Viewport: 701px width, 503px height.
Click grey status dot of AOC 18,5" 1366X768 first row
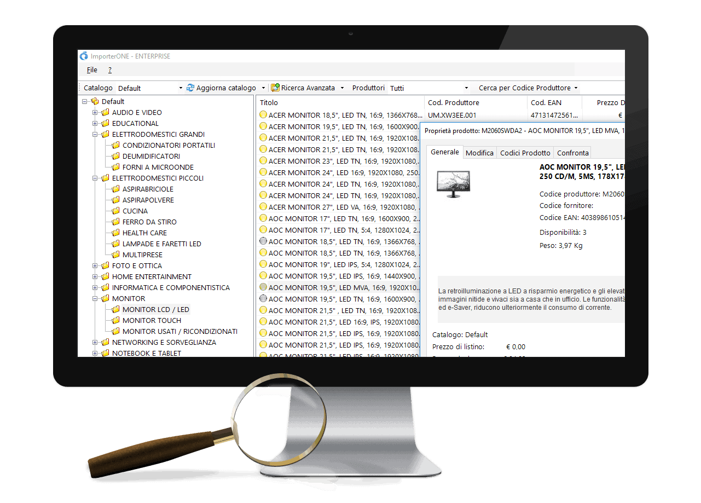[x=263, y=241]
